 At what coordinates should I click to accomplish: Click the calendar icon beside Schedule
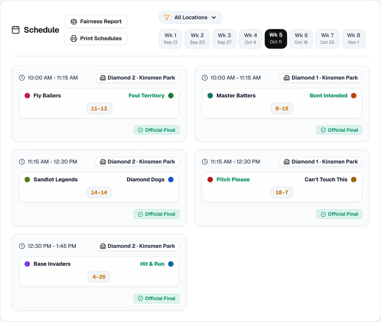tap(16, 30)
